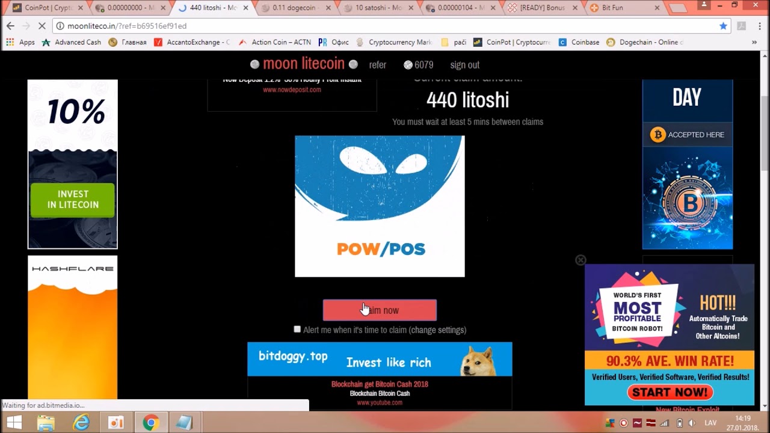Open the AccantoExchange bookmark
Image resolution: width=770 pixels, height=433 pixels.
point(192,42)
